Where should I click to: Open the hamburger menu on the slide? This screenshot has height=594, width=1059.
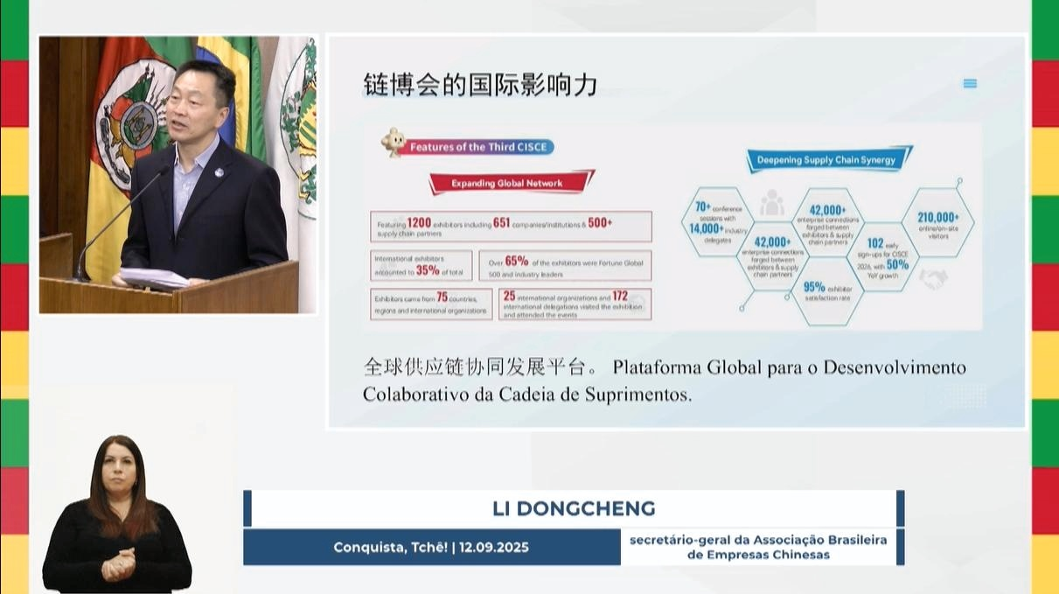(x=969, y=84)
